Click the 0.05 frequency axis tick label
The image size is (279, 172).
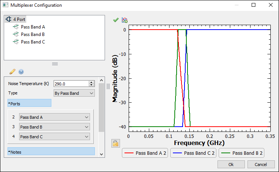[148, 136]
